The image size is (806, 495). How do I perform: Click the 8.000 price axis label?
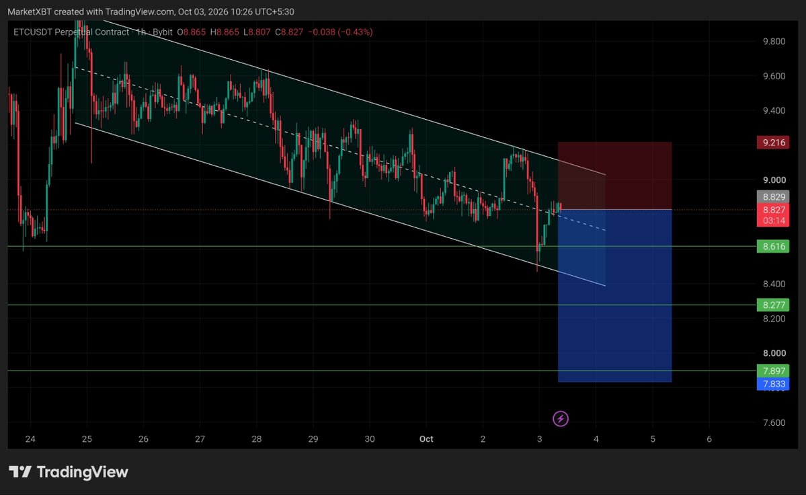[x=774, y=353]
